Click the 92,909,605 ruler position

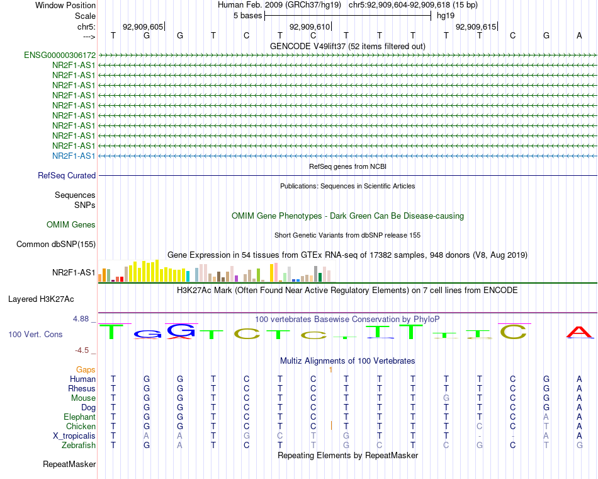pyautogui.click(x=143, y=26)
